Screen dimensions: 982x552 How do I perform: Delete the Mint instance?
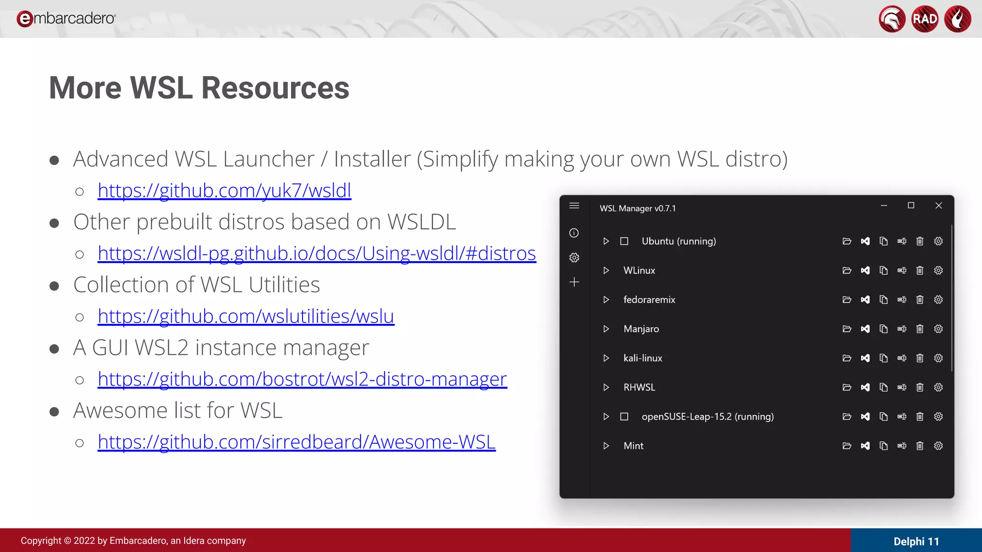click(920, 446)
